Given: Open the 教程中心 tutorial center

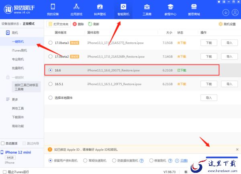Looking at the screenshot, I should [170, 10].
